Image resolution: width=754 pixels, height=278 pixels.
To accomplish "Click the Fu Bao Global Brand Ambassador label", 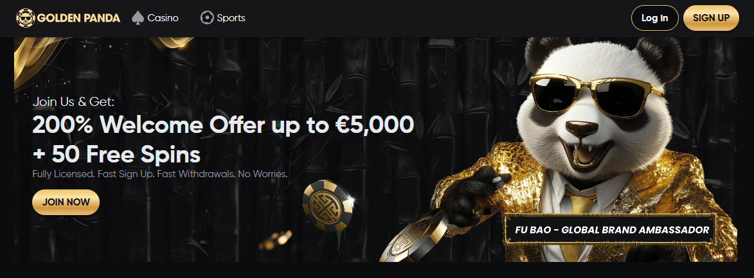I will pyautogui.click(x=612, y=230).
